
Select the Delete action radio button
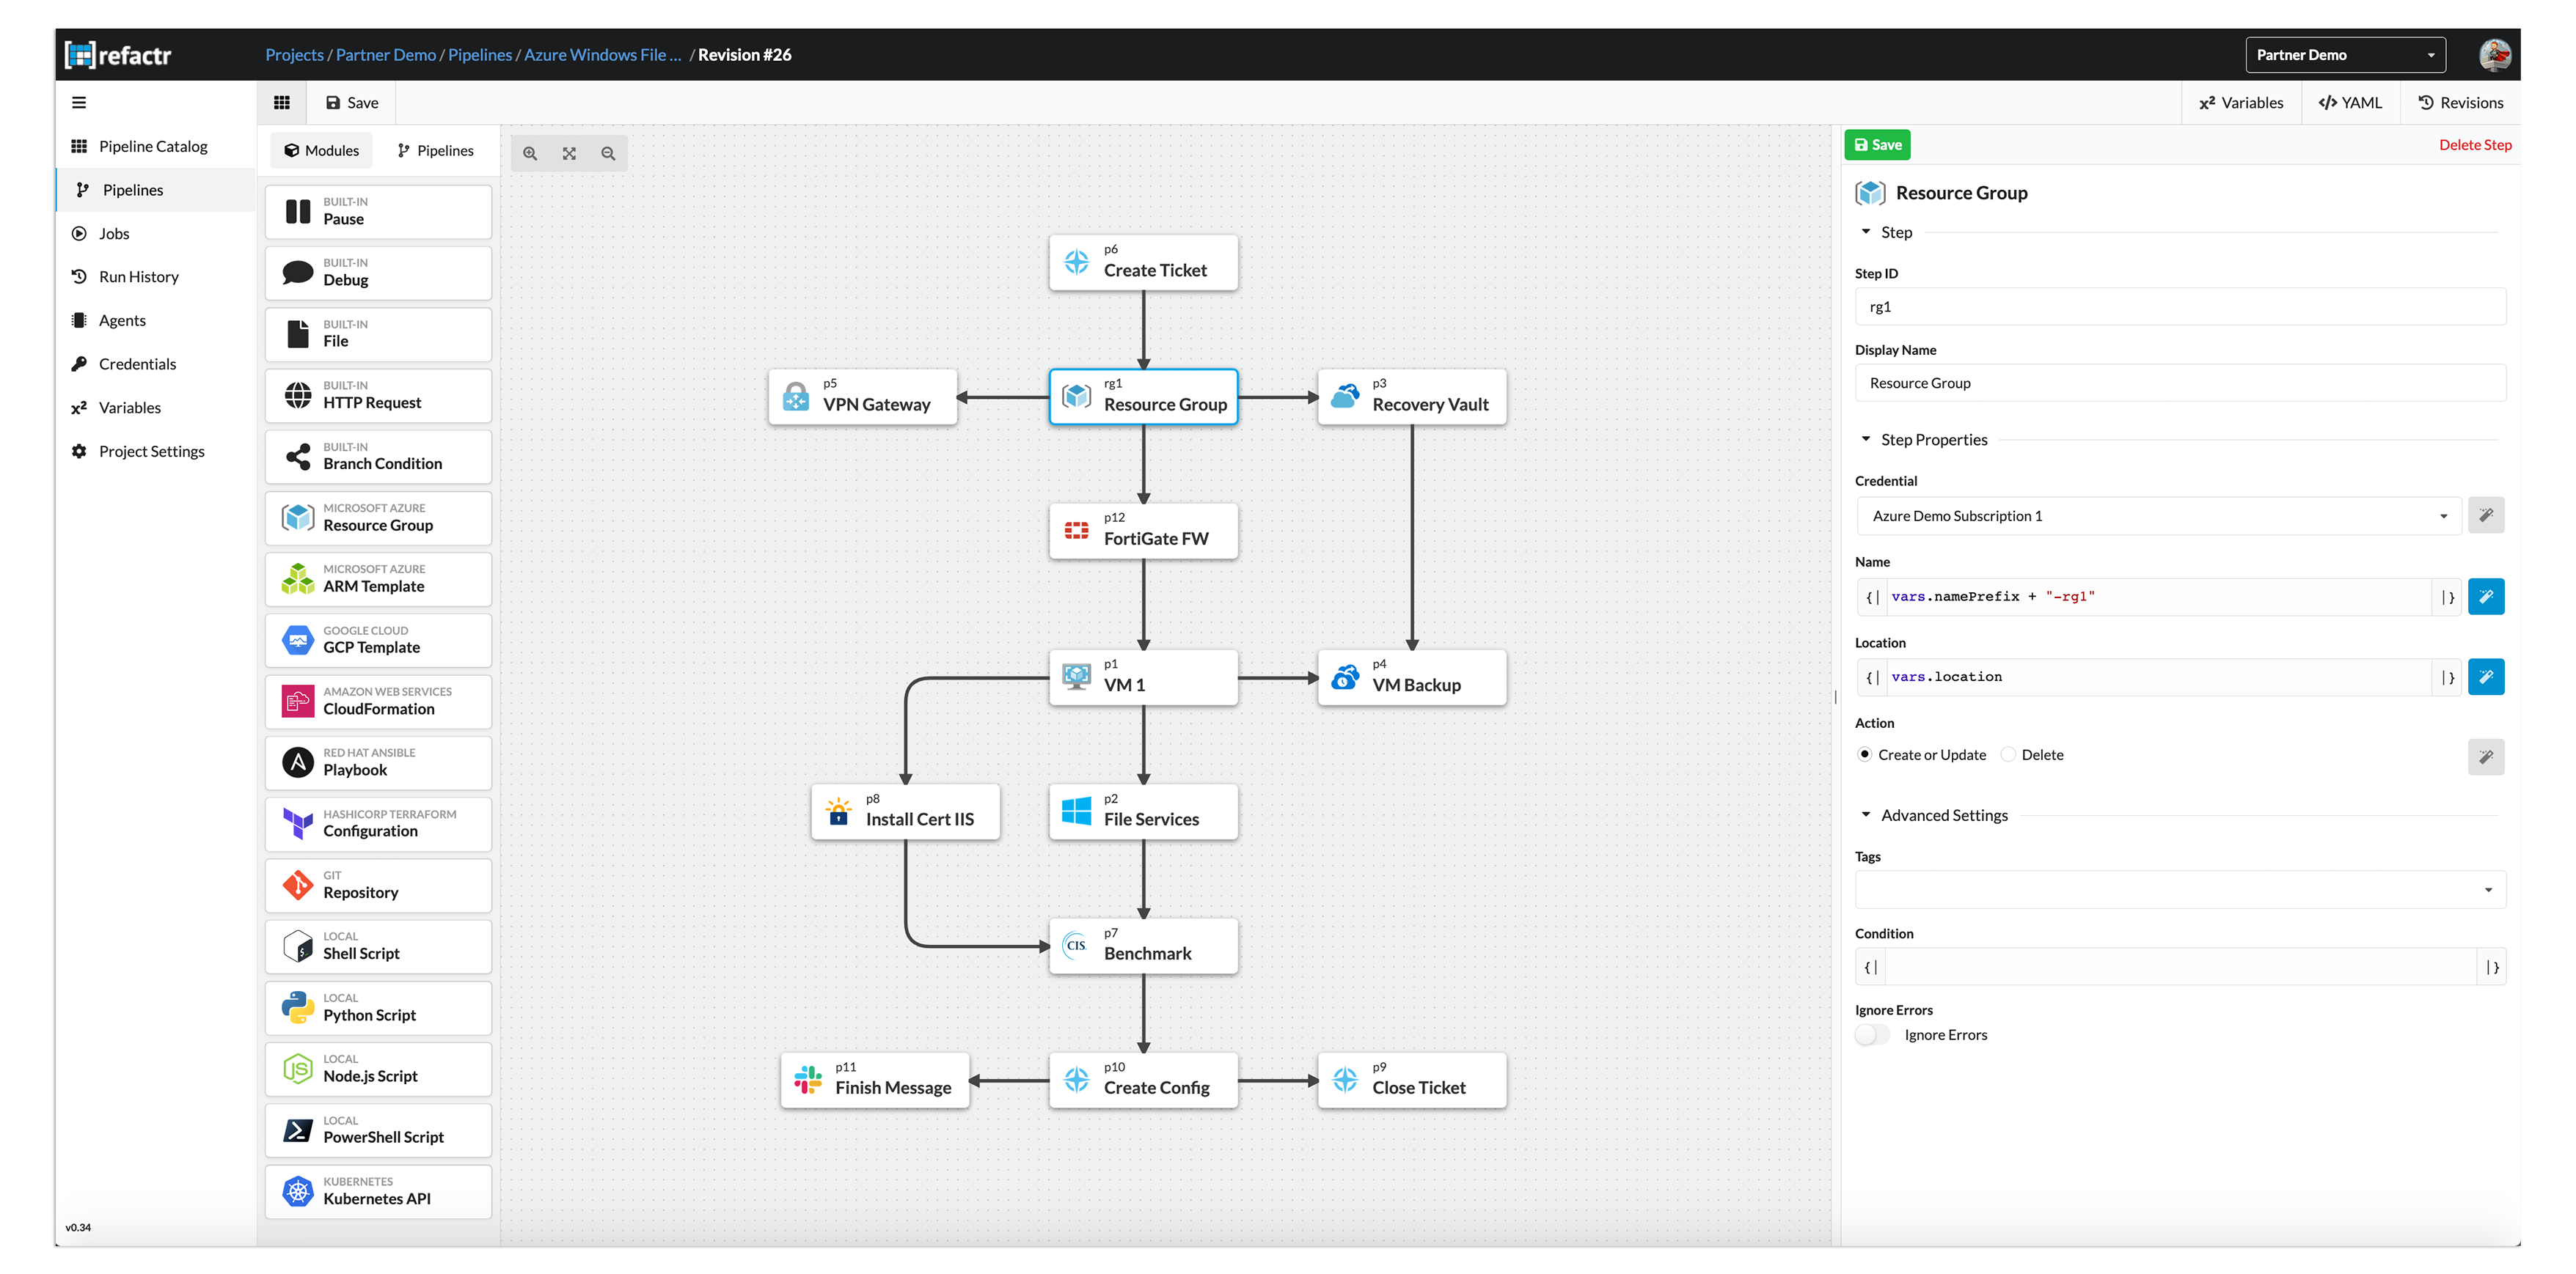click(2008, 754)
